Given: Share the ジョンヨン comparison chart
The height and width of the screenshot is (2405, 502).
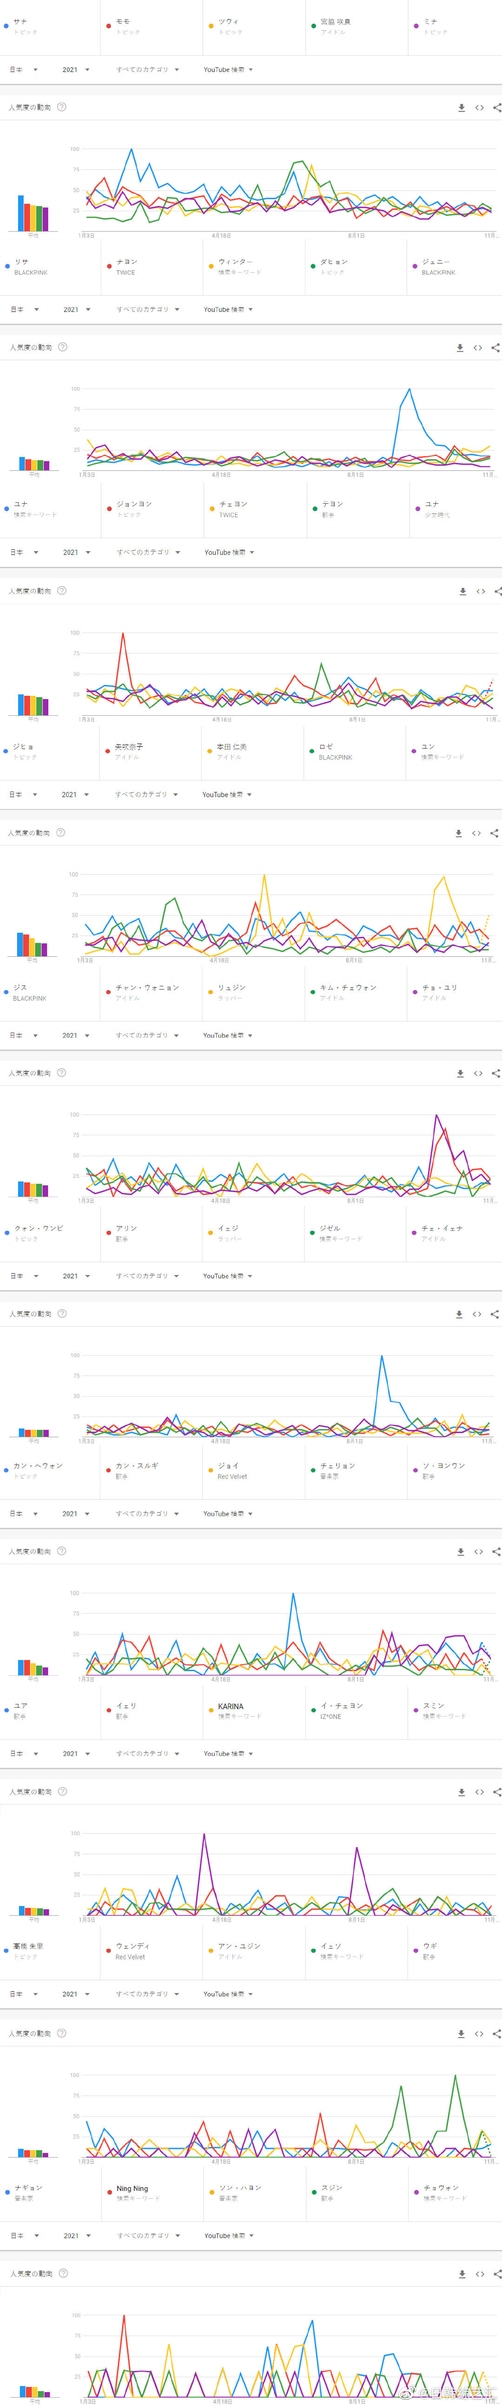Looking at the screenshot, I should point(497,591).
